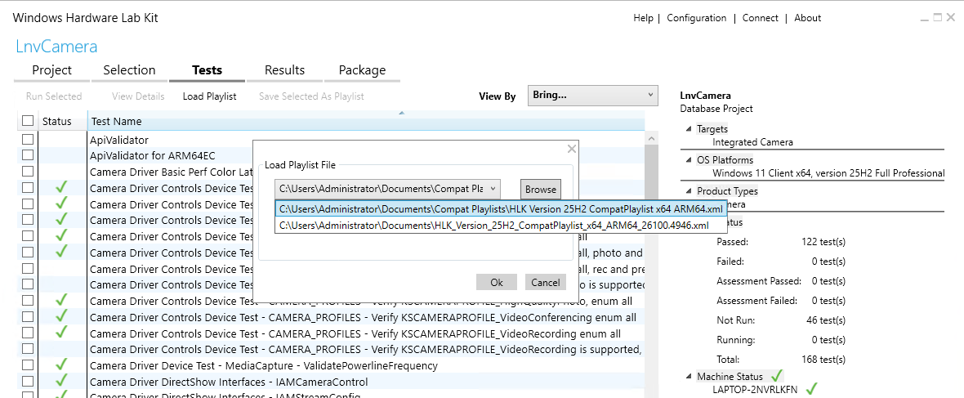Image resolution: width=964 pixels, height=398 pixels.
Task: Click the test list scrollbar up arrow
Action: 652,138
